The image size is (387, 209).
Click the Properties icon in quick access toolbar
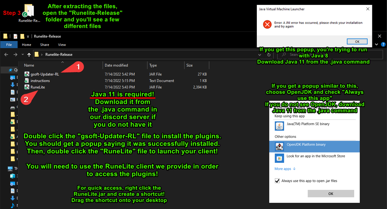click(15, 36)
